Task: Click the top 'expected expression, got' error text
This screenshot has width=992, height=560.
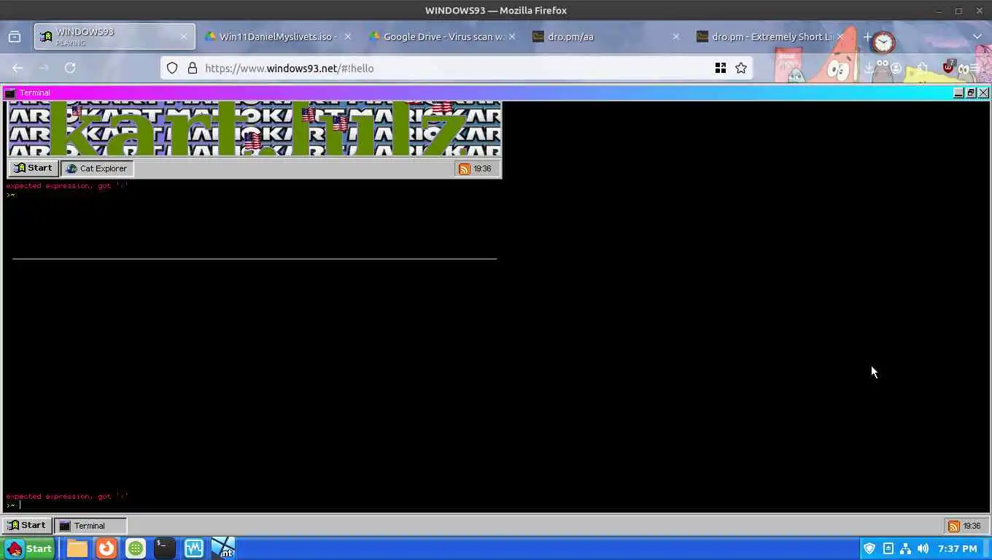Action: [x=67, y=186]
